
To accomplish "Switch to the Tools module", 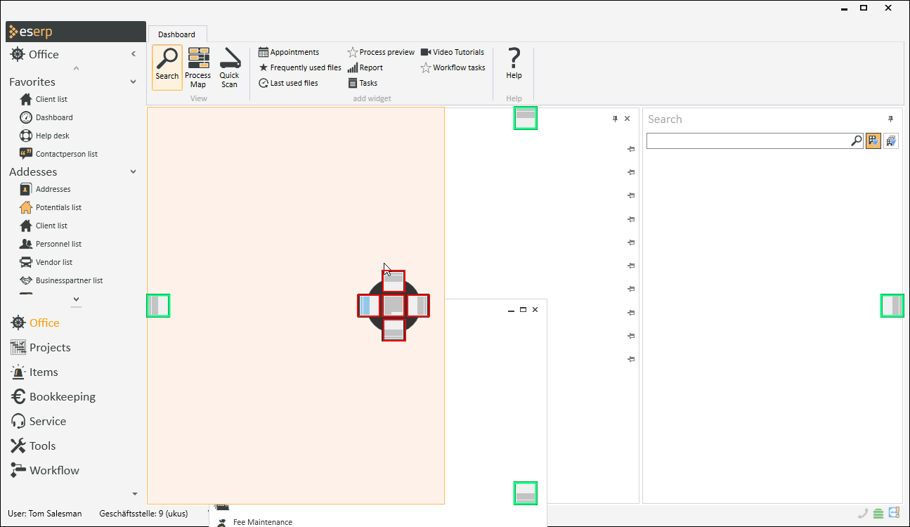I will pos(33,446).
